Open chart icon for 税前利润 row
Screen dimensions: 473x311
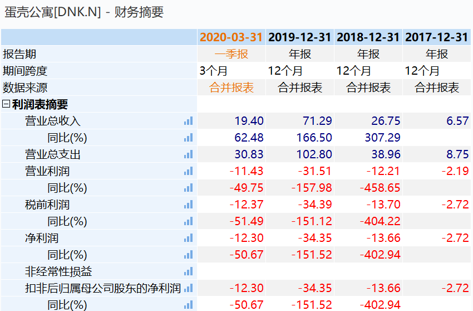(x=188, y=205)
